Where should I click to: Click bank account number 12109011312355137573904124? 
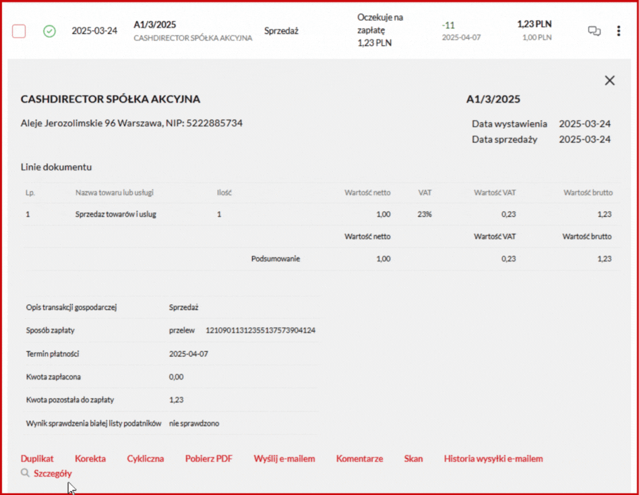pyautogui.click(x=260, y=330)
